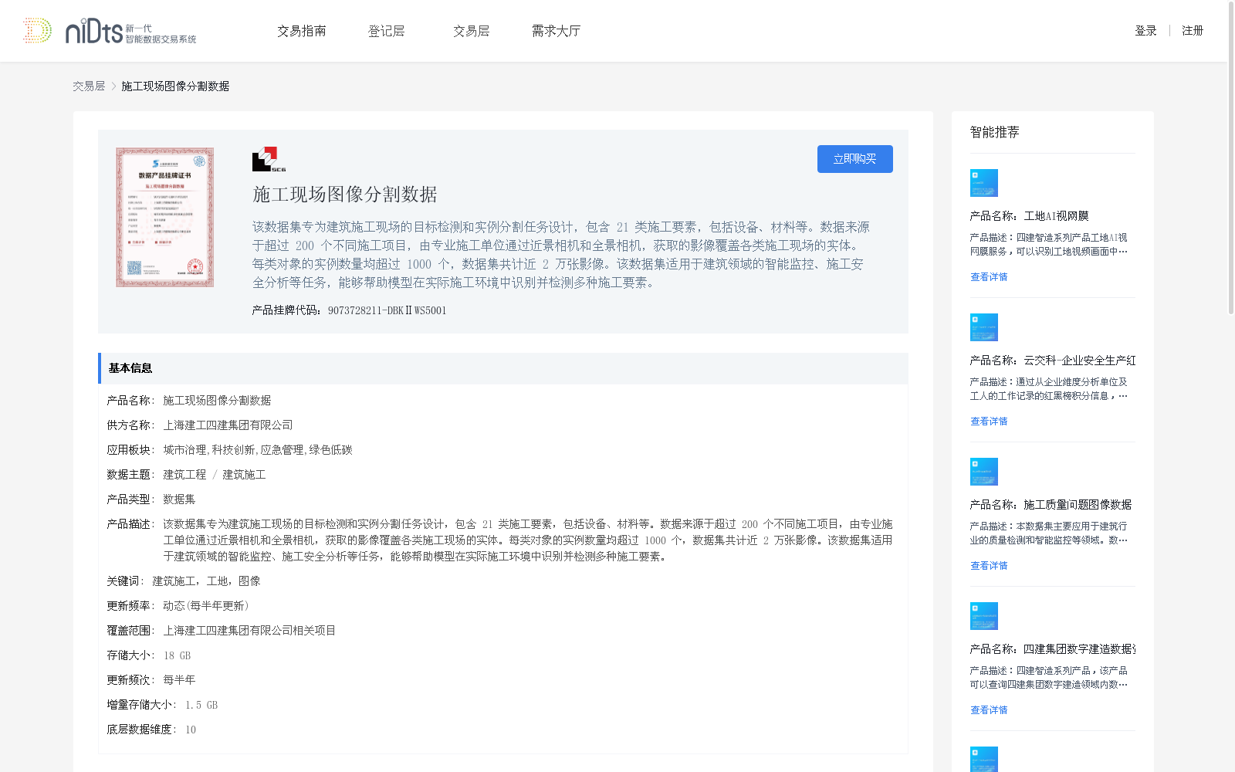Click storage size value 18 GB
The width and height of the screenshot is (1235, 772).
(x=177, y=655)
